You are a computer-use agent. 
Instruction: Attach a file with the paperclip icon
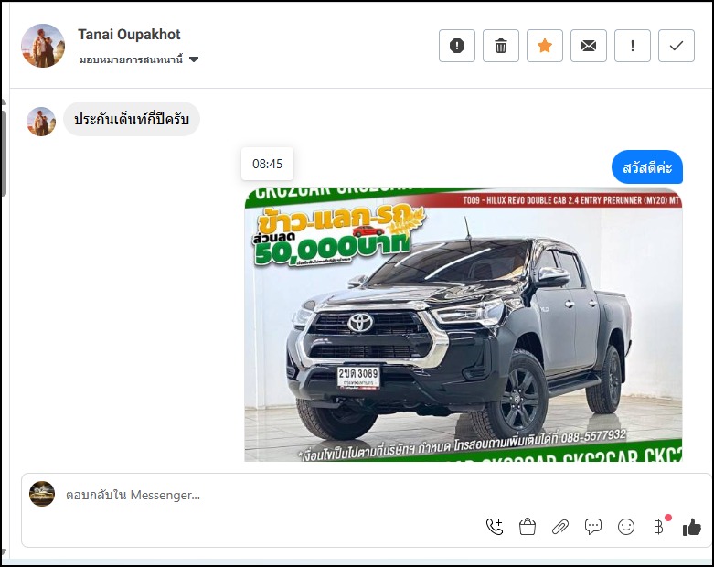point(560,527)
